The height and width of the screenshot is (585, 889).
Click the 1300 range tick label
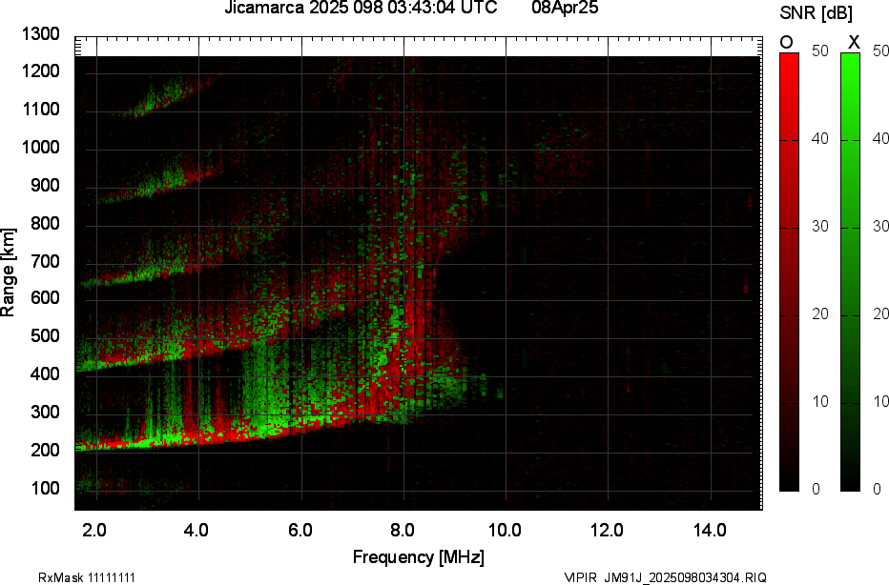[41, 34]
